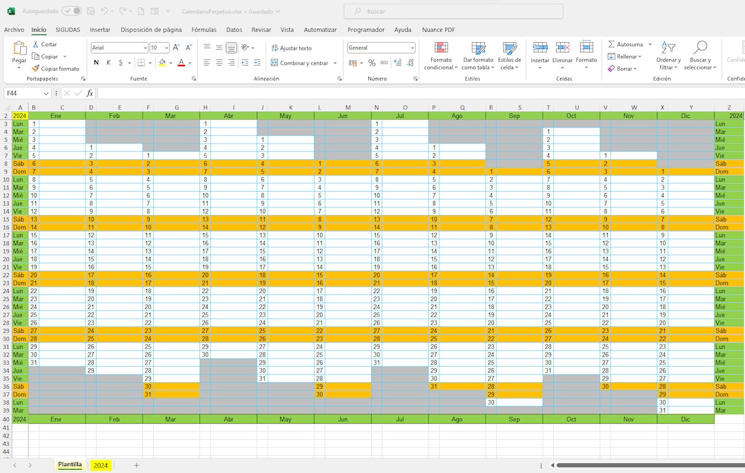Click the horizontal scrollbar
This screenshot has height=473, width=745.
coord(650,465)
